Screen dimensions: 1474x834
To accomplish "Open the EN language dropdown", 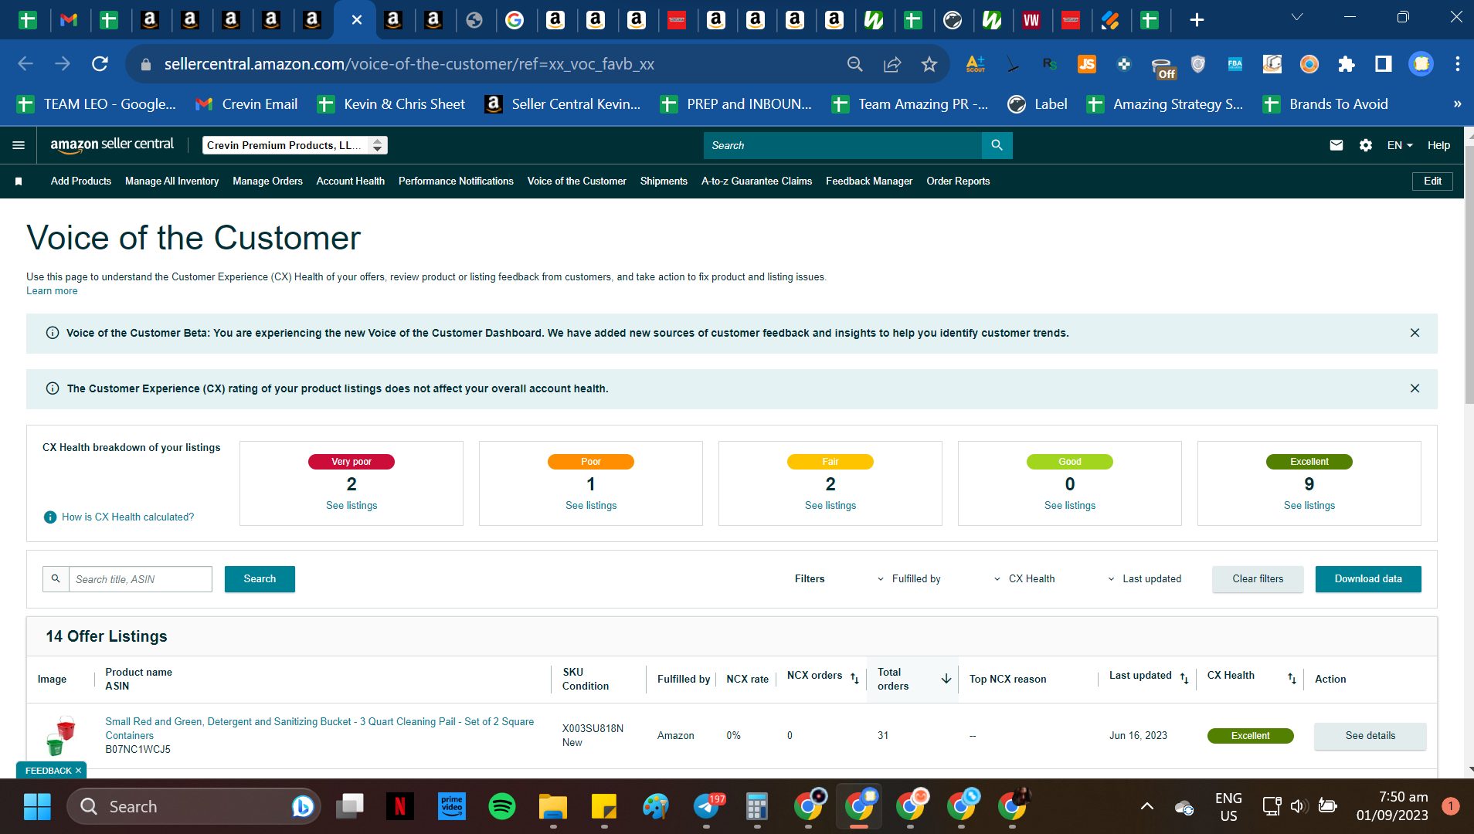I will click(1400, 145).
